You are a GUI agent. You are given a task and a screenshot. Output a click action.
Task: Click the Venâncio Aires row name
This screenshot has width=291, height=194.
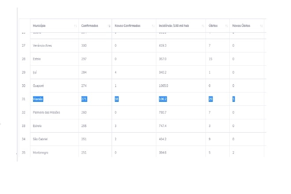coord(43,46)
